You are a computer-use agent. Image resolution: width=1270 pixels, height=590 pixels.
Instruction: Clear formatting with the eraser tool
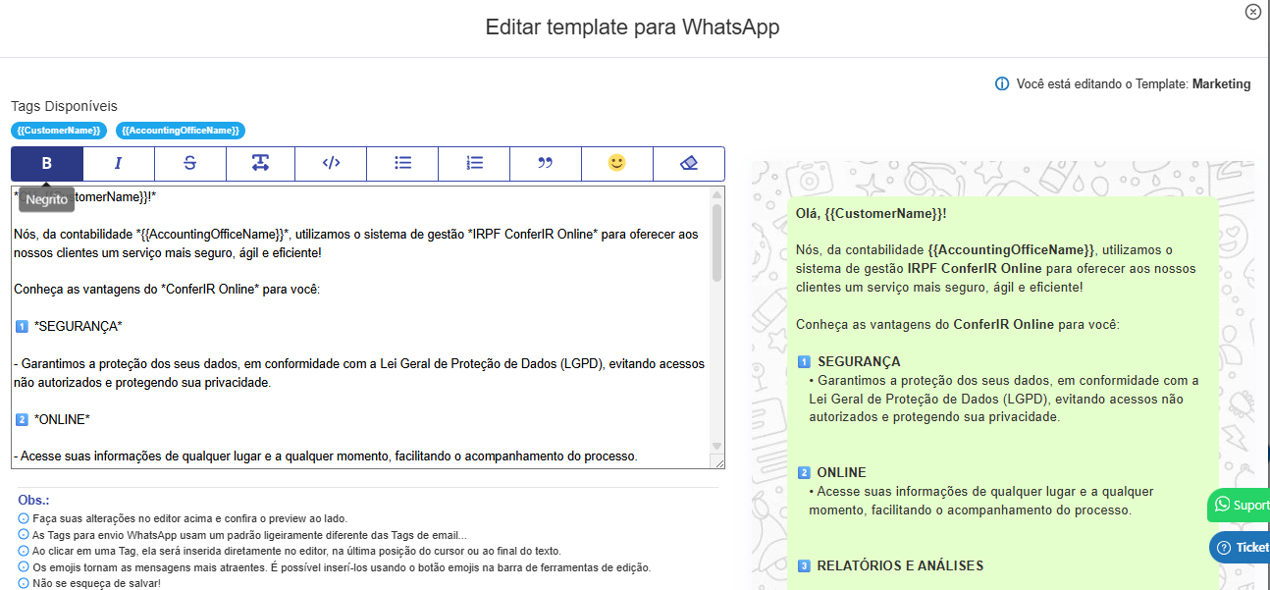pos(688,163)
